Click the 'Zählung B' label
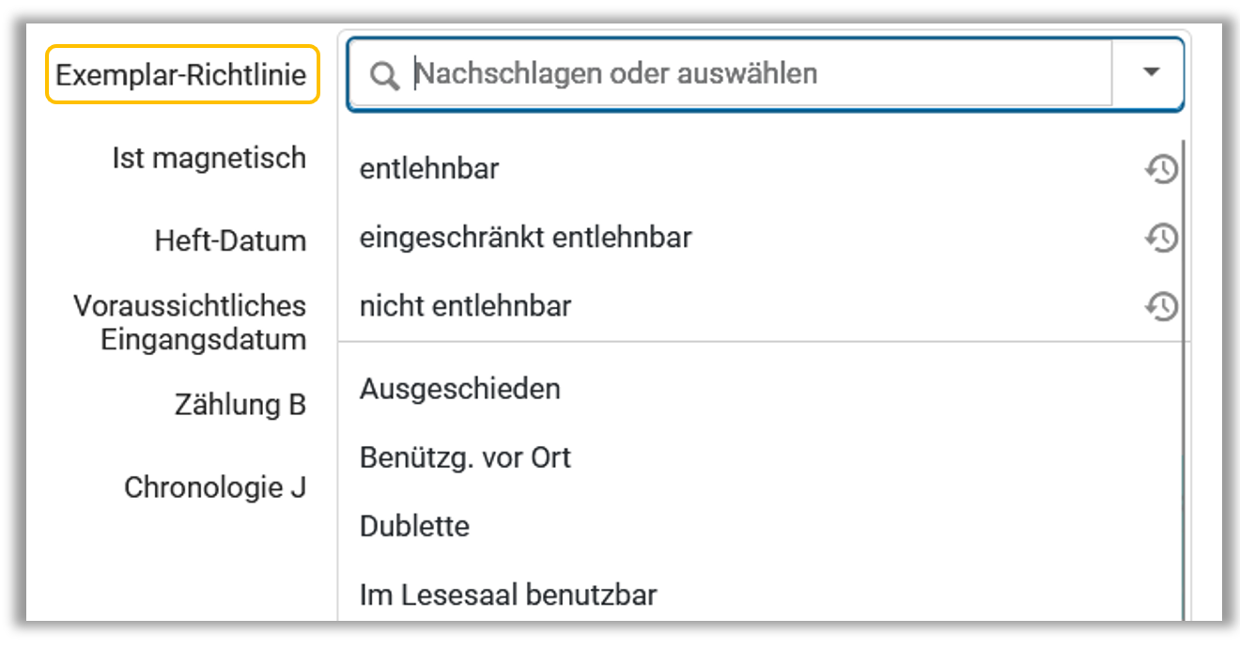The width and height of the screenshot is (1240, 649). tap(240, 405)
